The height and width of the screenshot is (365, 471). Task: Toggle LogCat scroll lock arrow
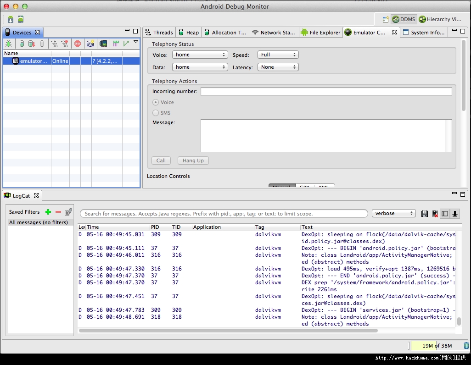[454, 214]
